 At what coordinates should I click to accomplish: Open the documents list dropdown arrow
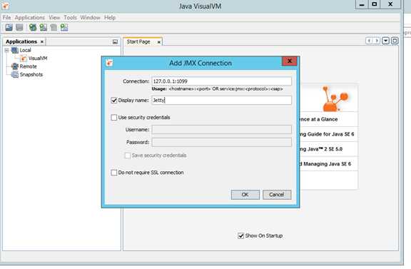click(385, 41)
